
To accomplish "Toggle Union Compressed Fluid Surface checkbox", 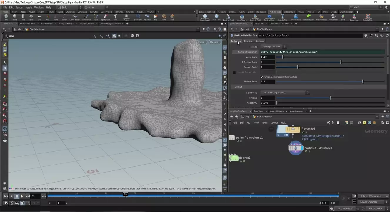I will [262, 77].
